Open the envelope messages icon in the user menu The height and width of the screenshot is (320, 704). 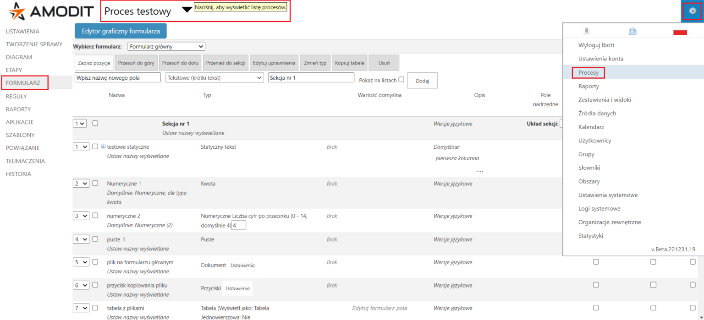tap(632, 31)
